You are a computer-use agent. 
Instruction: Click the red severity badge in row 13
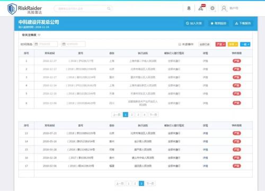click(x=237, y=133)
